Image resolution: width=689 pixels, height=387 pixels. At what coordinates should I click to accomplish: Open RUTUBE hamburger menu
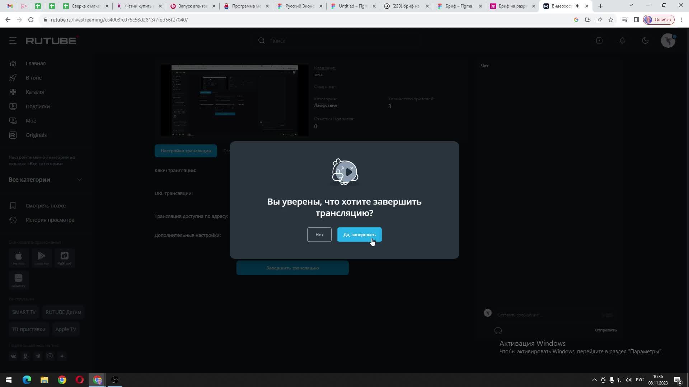pyautogui.click(x=13, y=41)
